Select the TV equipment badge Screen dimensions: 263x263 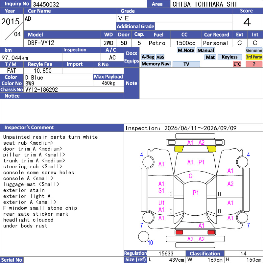(x=186, y=64)
